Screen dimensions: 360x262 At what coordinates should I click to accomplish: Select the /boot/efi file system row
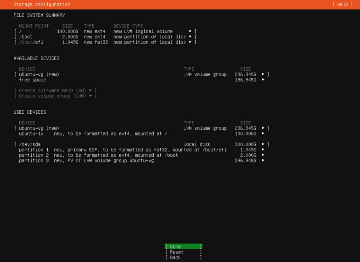click(x=104, y=42)
